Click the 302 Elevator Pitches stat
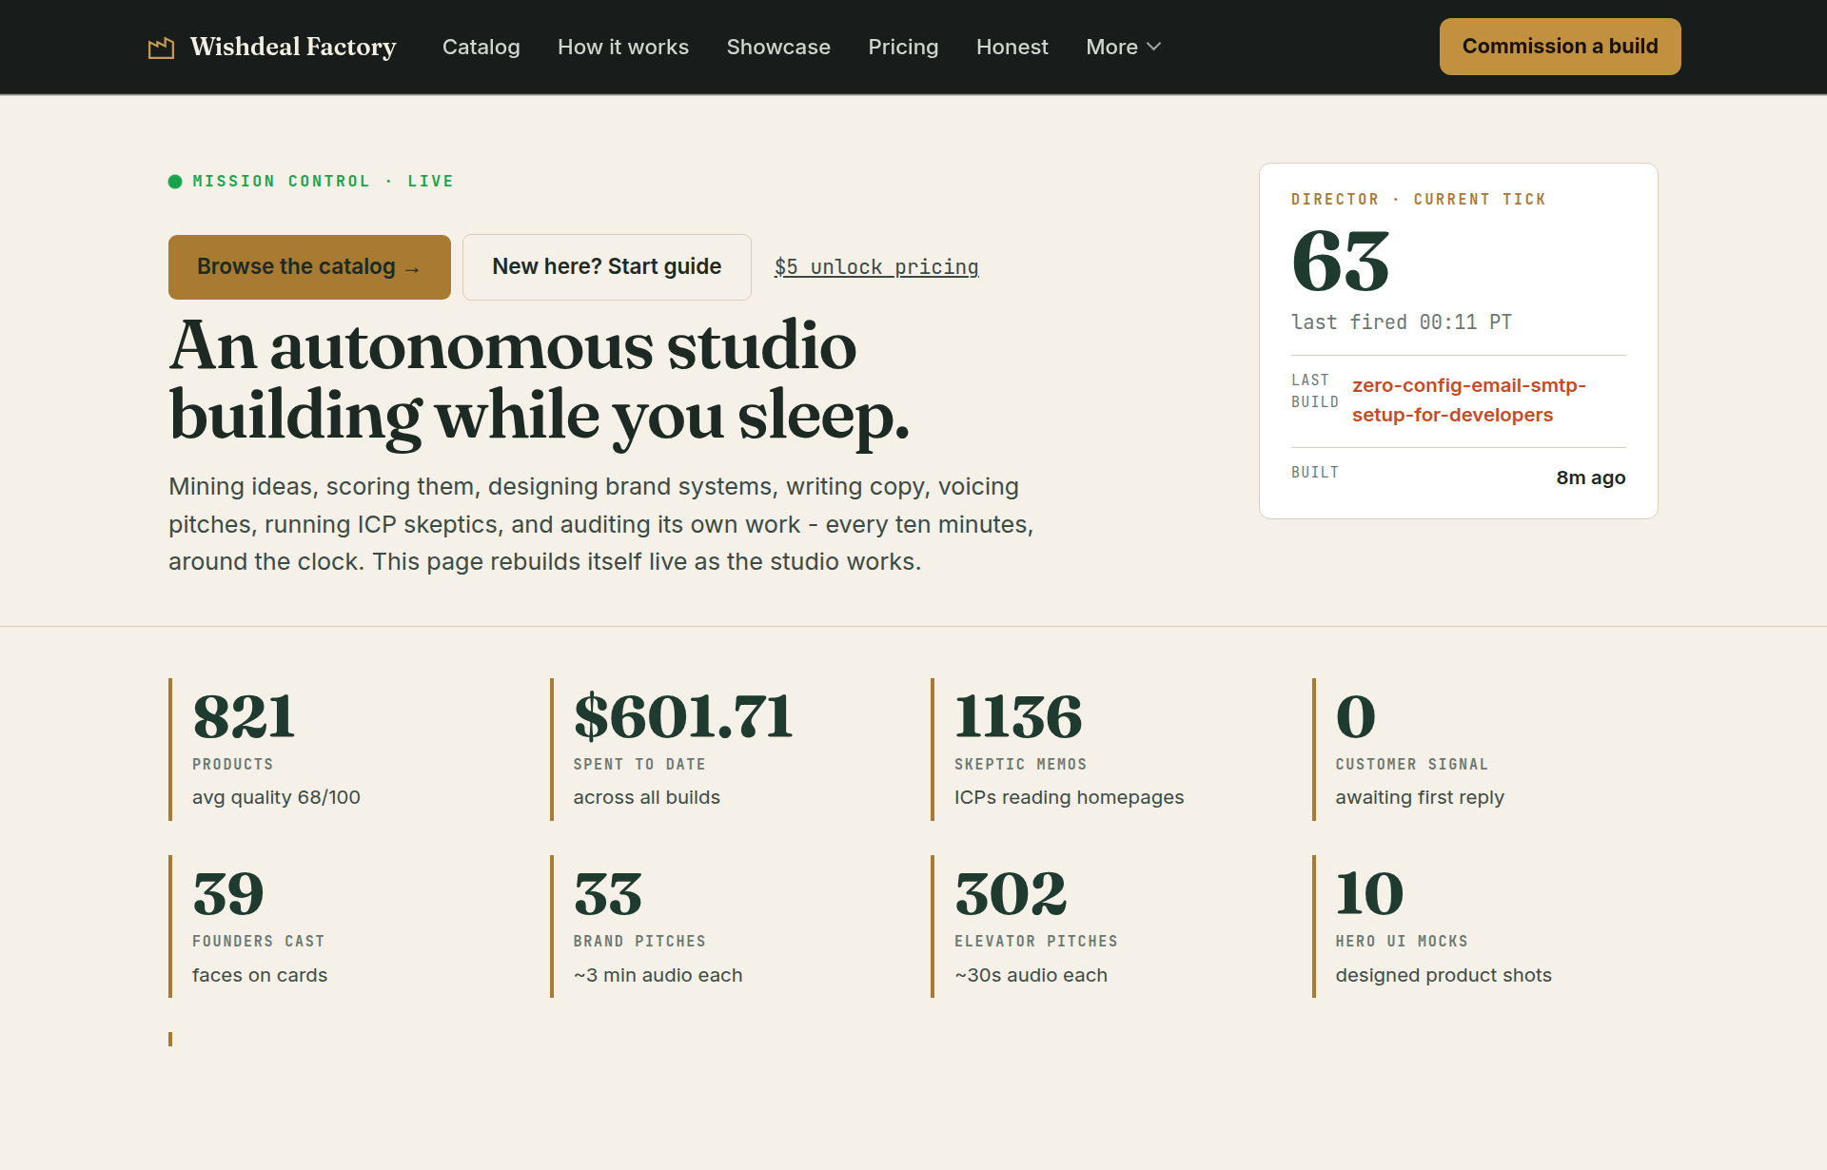This screenshot has width=1827, height=1170. coord(1104,926)
